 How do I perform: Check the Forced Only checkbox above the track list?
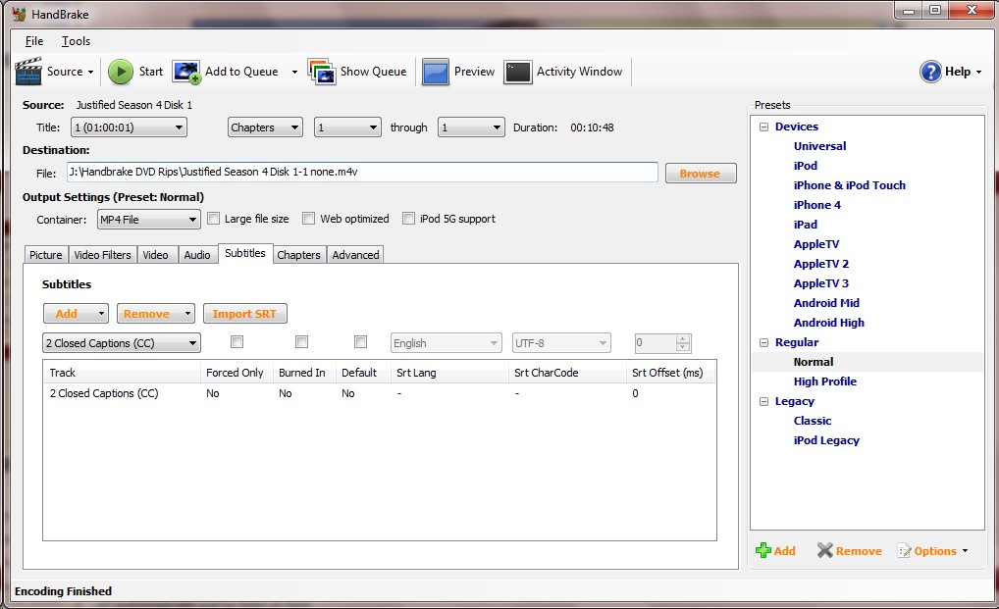tap(237, 341)
